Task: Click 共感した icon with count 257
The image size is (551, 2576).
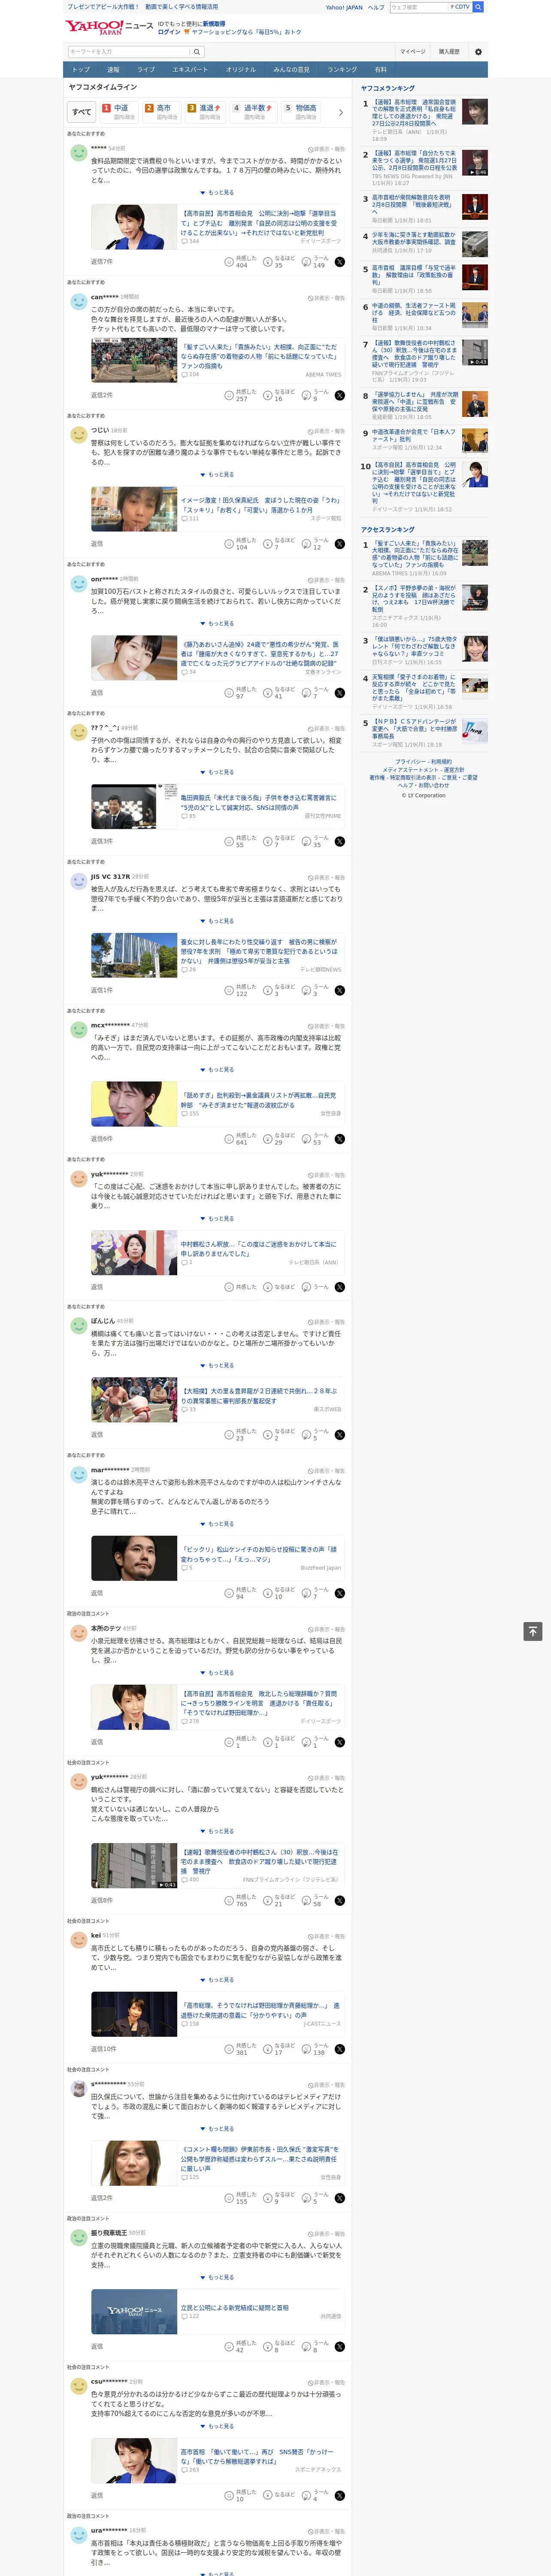Action: (229, 395)
